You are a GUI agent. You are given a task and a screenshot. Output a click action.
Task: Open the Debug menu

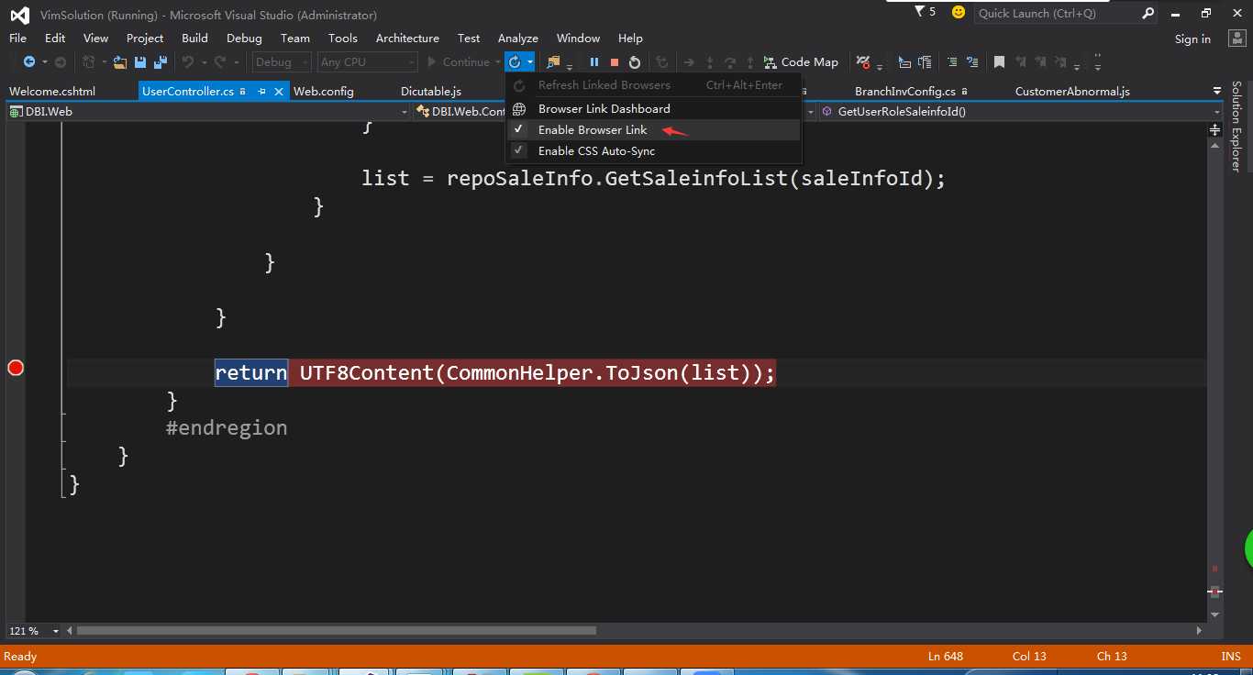(244, 39)
